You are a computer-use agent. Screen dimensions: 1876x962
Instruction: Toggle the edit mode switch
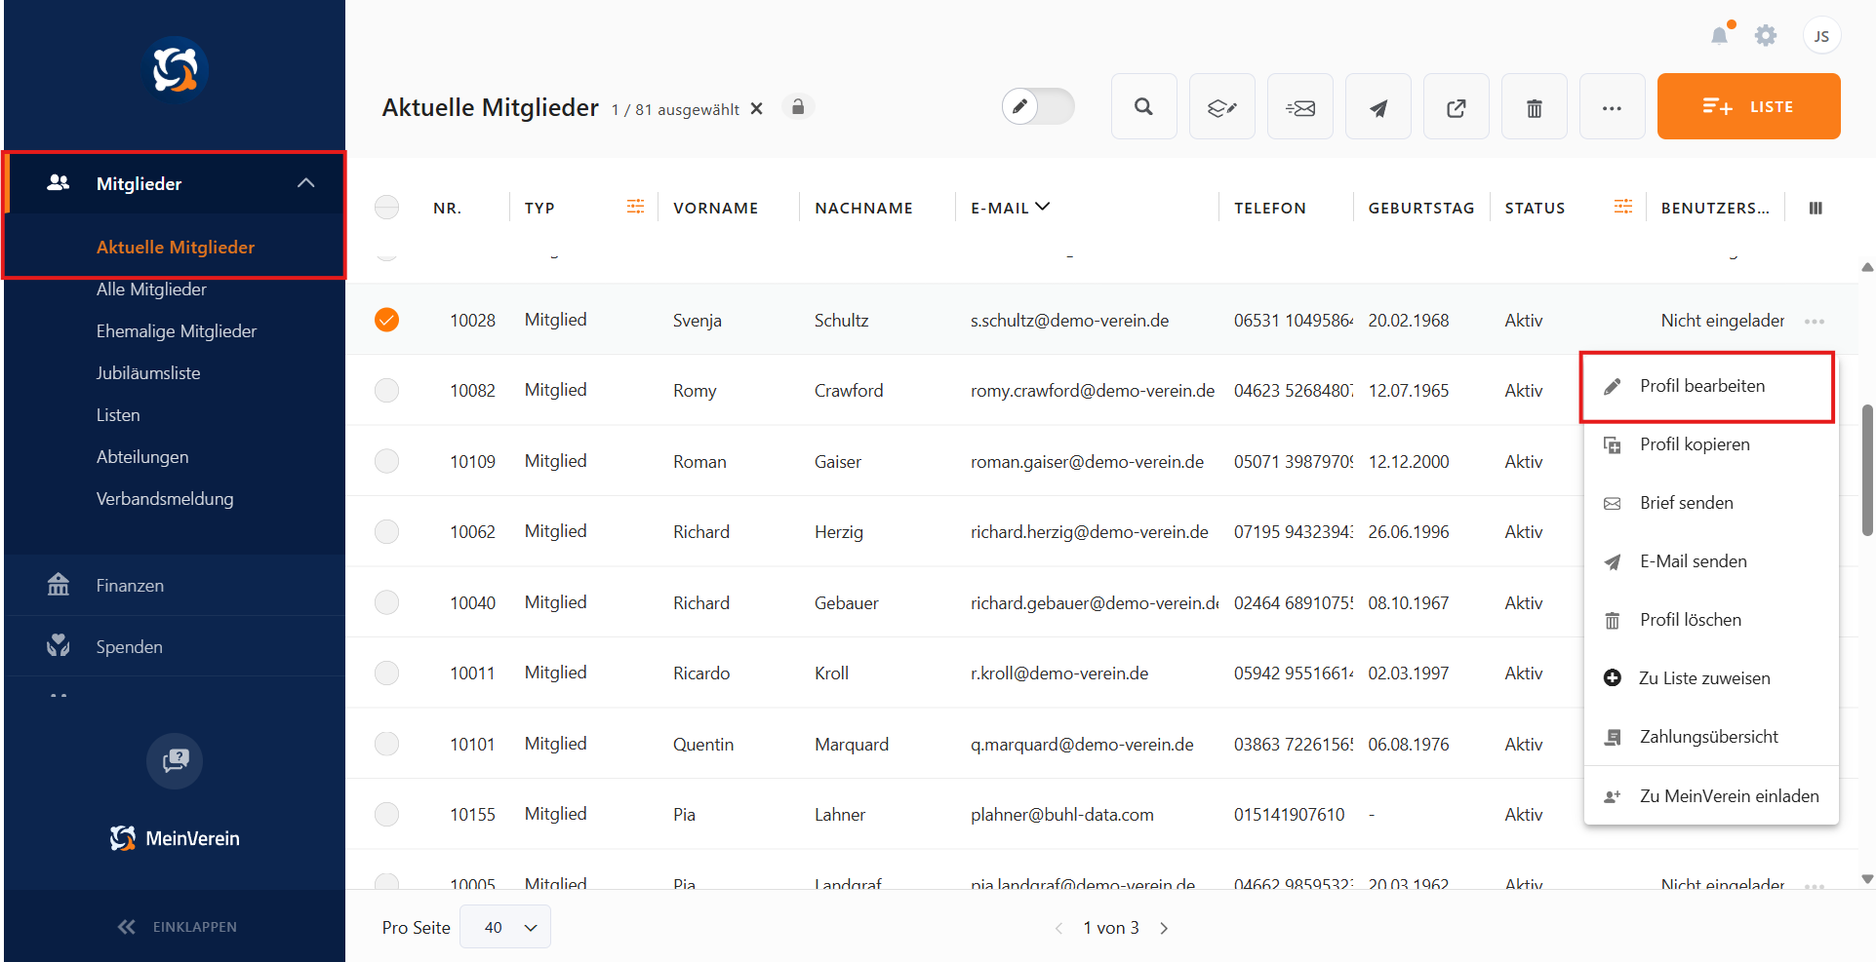click(1037, 106)
